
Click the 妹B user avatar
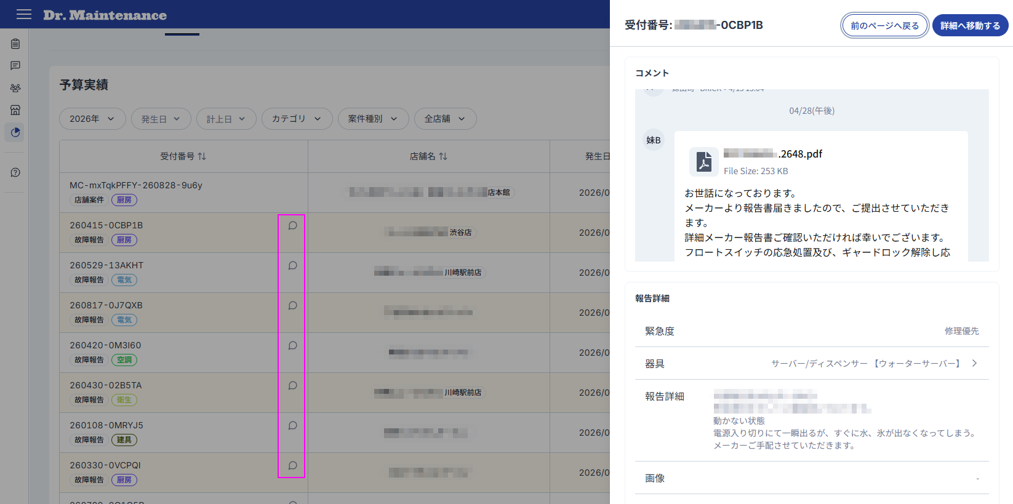click(x=654, y=140)
